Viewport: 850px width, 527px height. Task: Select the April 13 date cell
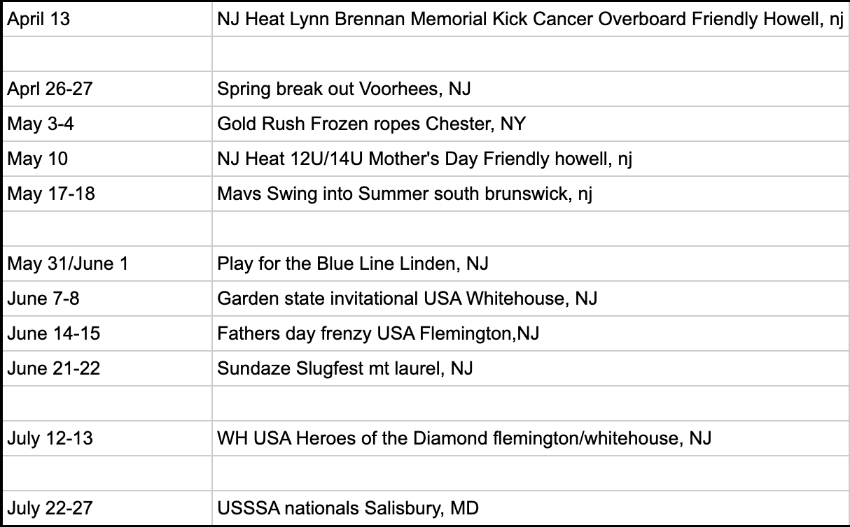(107, 19)
